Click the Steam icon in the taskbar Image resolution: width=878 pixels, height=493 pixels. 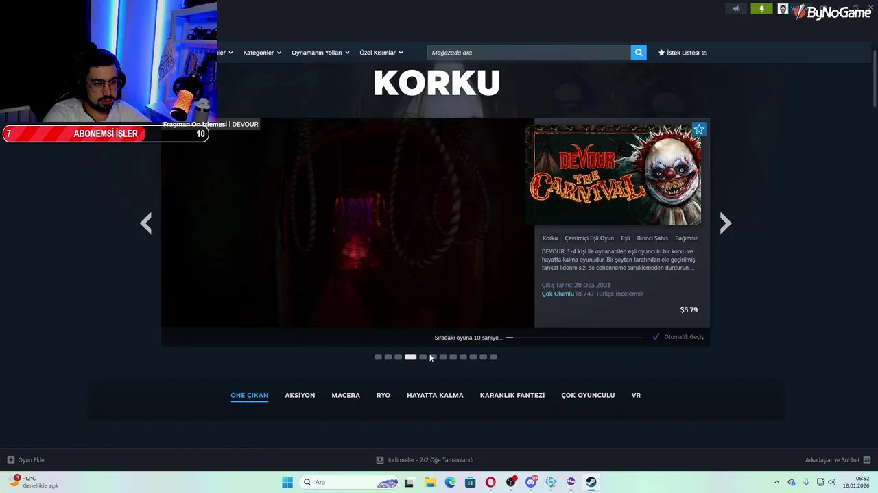tap(591, 482)
